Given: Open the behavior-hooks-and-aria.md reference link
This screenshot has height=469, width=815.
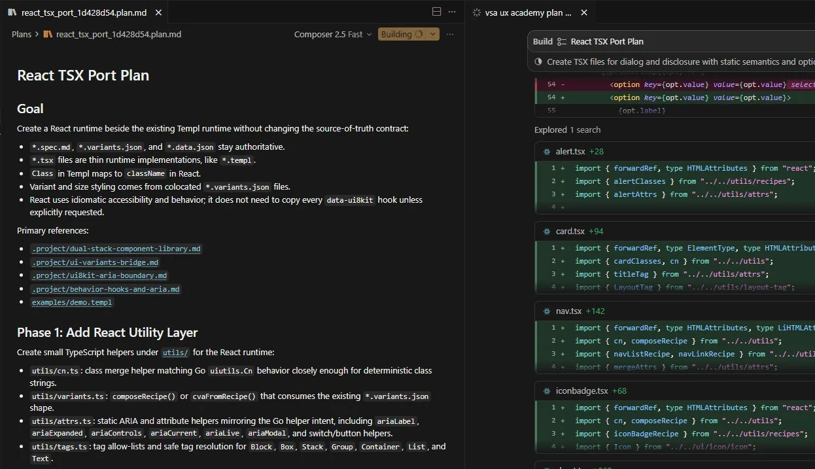Looking at the screenshot, I should (105, 288).
